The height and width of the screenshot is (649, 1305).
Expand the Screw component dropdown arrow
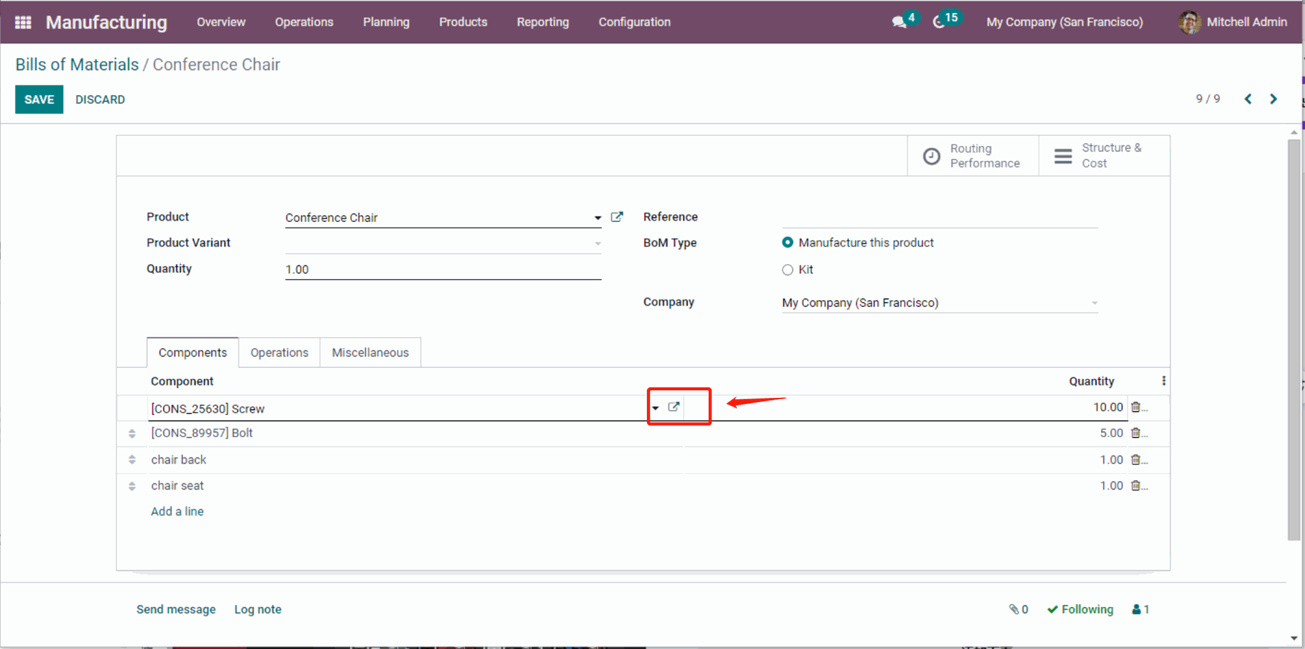(x=655, y=408)
